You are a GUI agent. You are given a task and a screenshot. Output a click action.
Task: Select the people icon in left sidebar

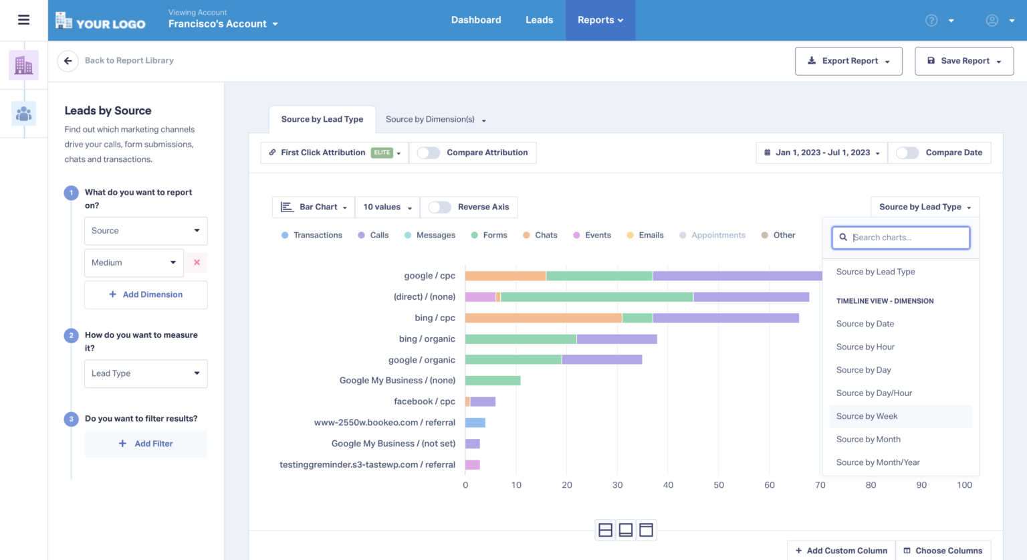pos(23,113)
